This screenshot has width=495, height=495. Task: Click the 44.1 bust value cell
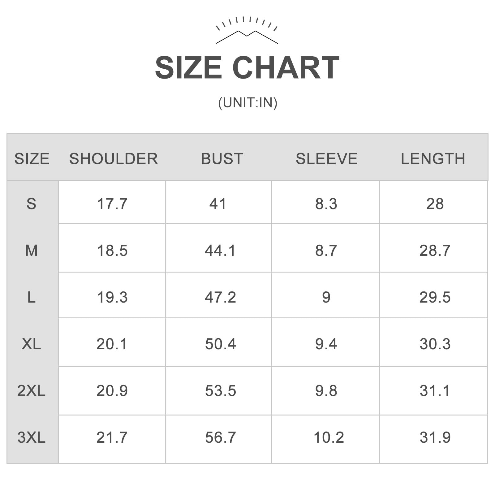(x=219, y=248)
